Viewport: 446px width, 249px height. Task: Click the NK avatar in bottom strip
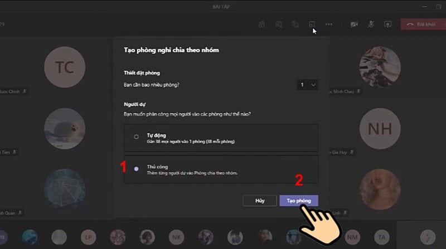pyautogui.click(x=176, y=237)
